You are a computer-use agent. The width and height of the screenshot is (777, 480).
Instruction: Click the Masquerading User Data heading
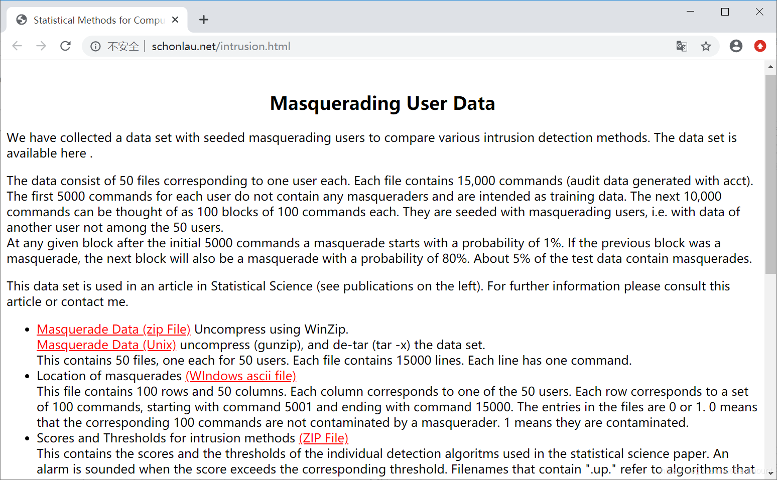pos(382,103)
